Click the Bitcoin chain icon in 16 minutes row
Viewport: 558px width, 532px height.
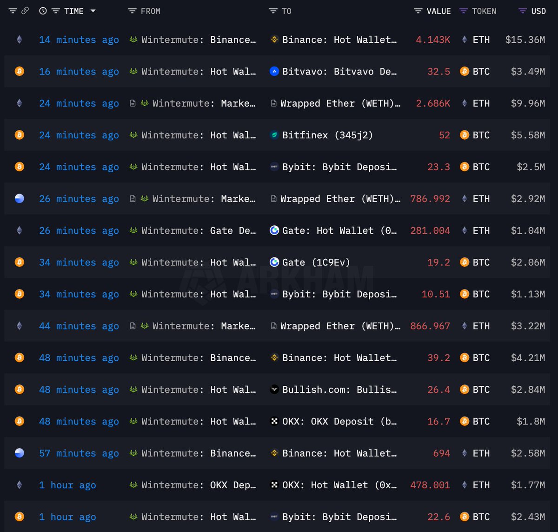[x=19, y=71]
